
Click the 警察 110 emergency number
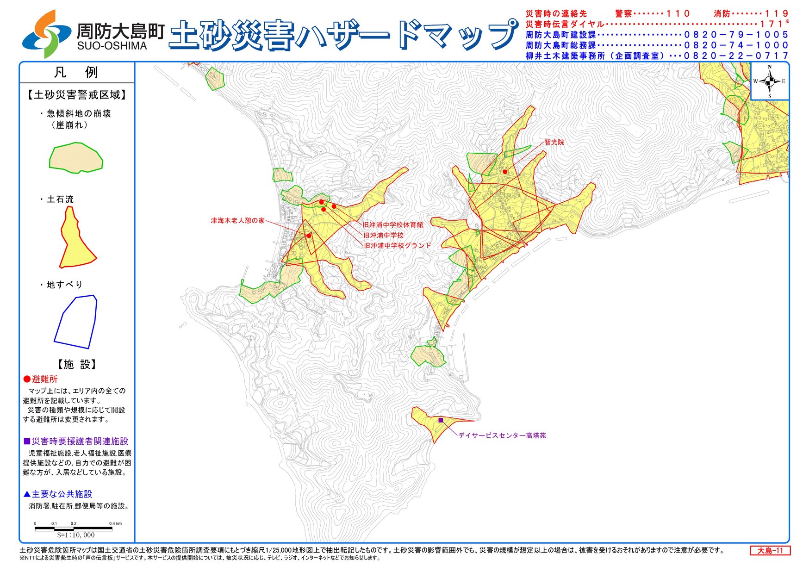point(653,13)
